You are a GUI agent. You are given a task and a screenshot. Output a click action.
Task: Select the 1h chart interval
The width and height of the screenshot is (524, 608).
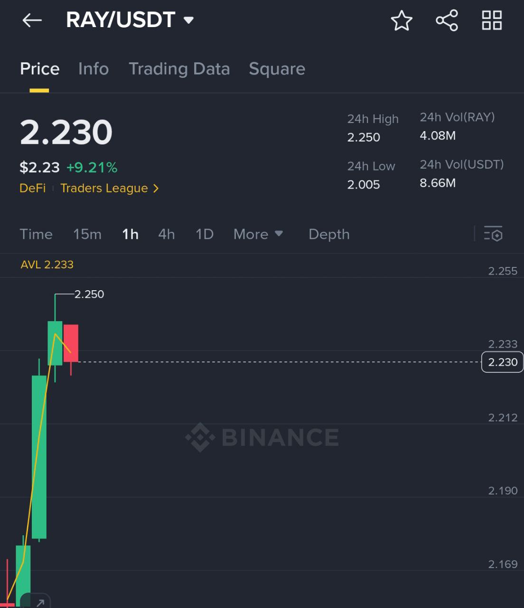click(x=130, y=234)
